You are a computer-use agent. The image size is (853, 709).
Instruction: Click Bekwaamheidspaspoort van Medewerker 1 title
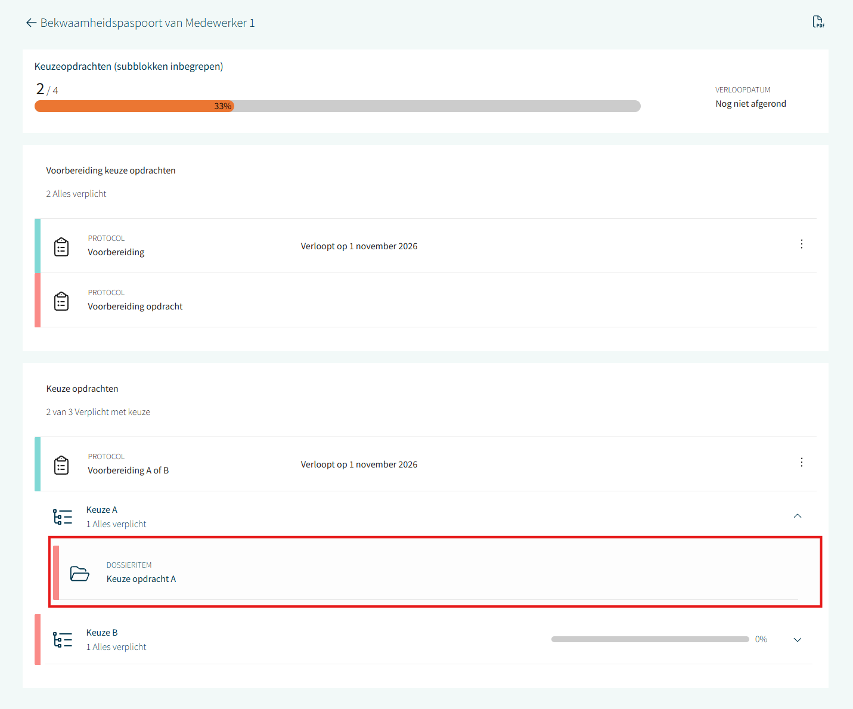[x=147, y=23]
